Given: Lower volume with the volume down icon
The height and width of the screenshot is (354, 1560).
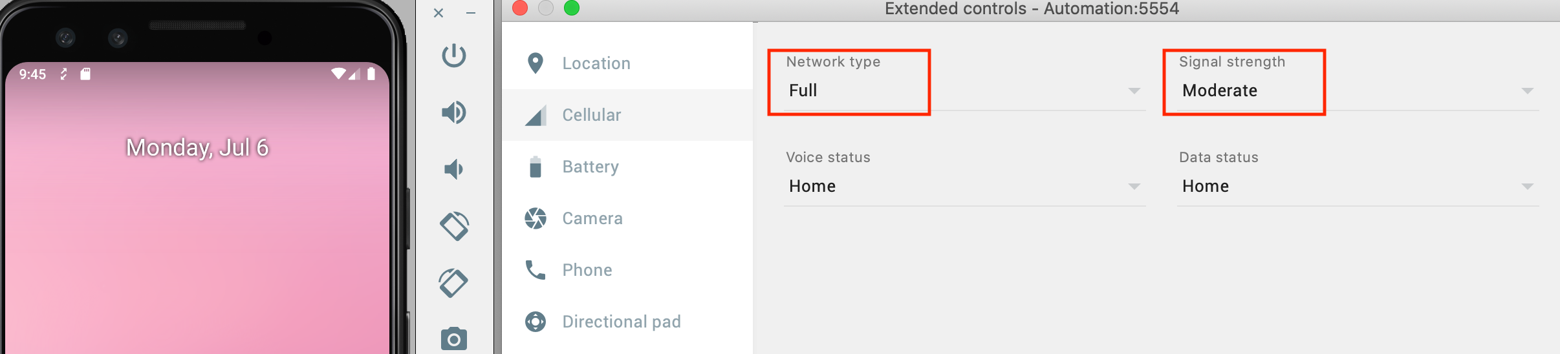Looking at the screenshot, I should tap(454, 169).
